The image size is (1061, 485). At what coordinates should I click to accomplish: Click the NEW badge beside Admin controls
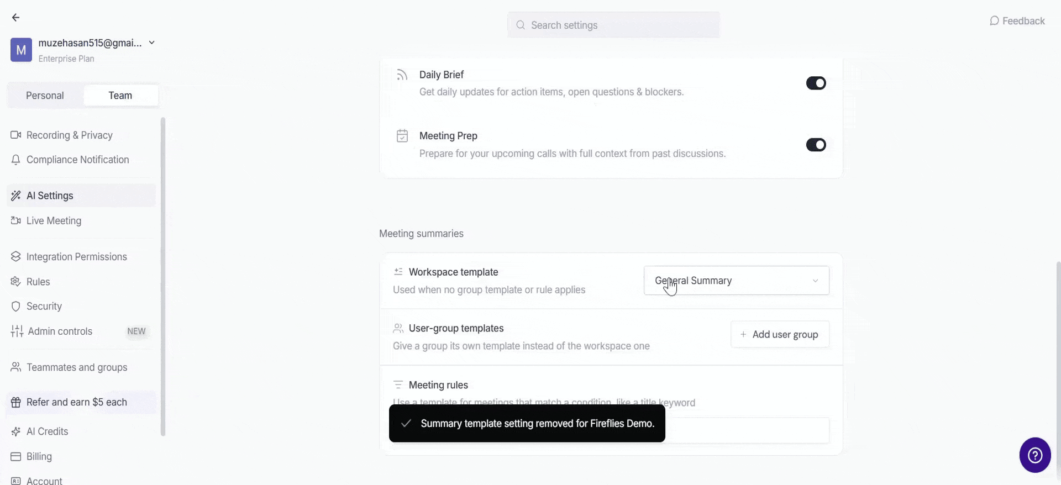click(136, 331)
